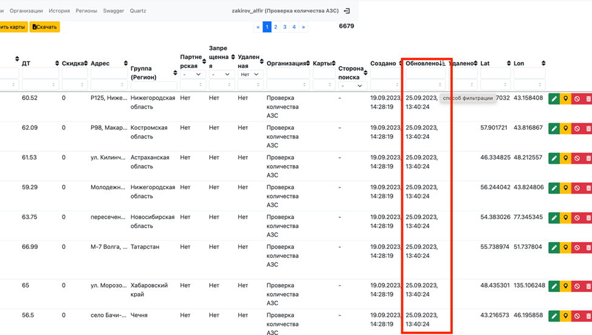The height and width of the screenshot is (335, 592).
Task: Delete the Костромская область row
Action: tap(588, 129)
